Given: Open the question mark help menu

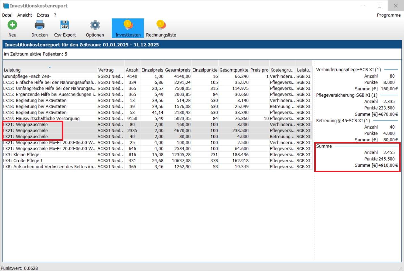Looking at the screenshot, I should (x=55, y=15).
